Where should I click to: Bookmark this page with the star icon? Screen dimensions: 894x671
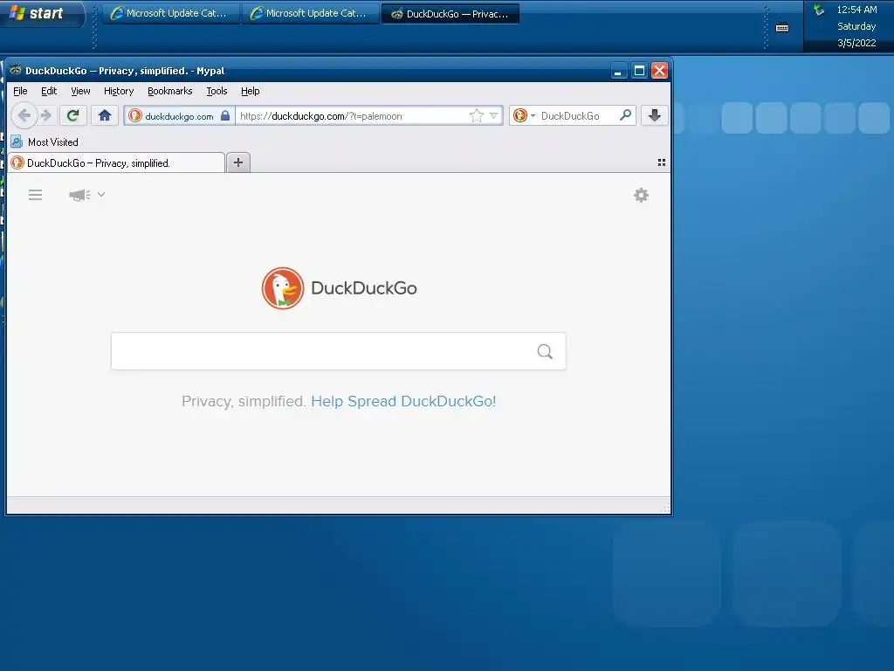pos(476,116)
